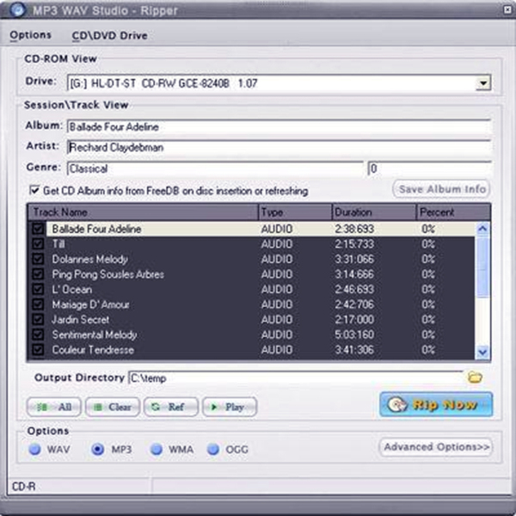Click the duration 3:31:066
Viewport: 516px width, 516px height.
click(x=354, y=259)
